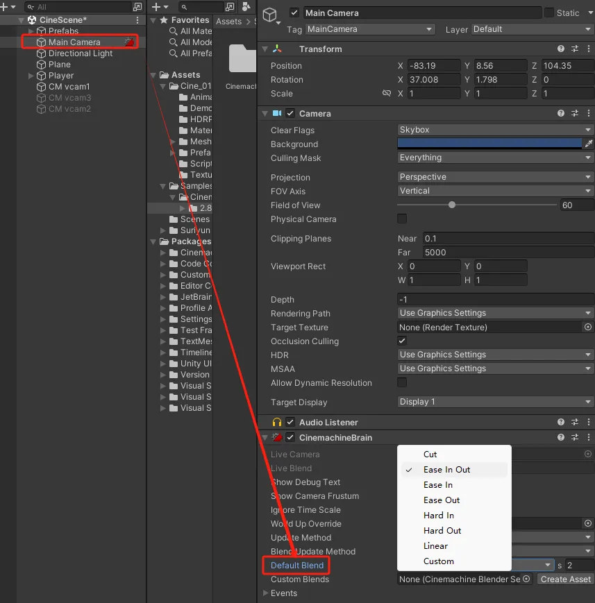Viewport: 595px width, 603px height.
Task: Open Camera presets icon
Action: tap(575, 113)
